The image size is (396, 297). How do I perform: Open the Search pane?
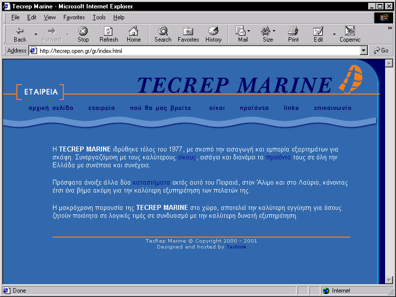click(163, 34)
